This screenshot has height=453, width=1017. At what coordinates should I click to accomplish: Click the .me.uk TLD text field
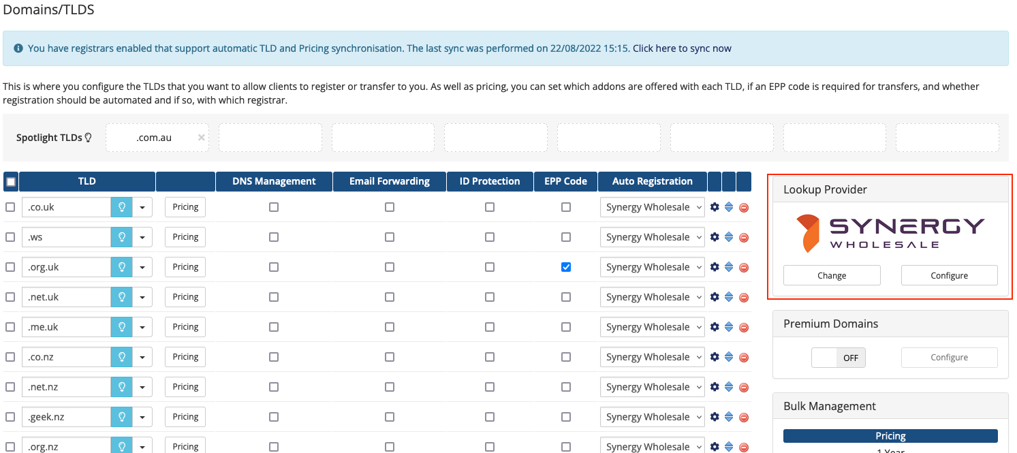67,327
